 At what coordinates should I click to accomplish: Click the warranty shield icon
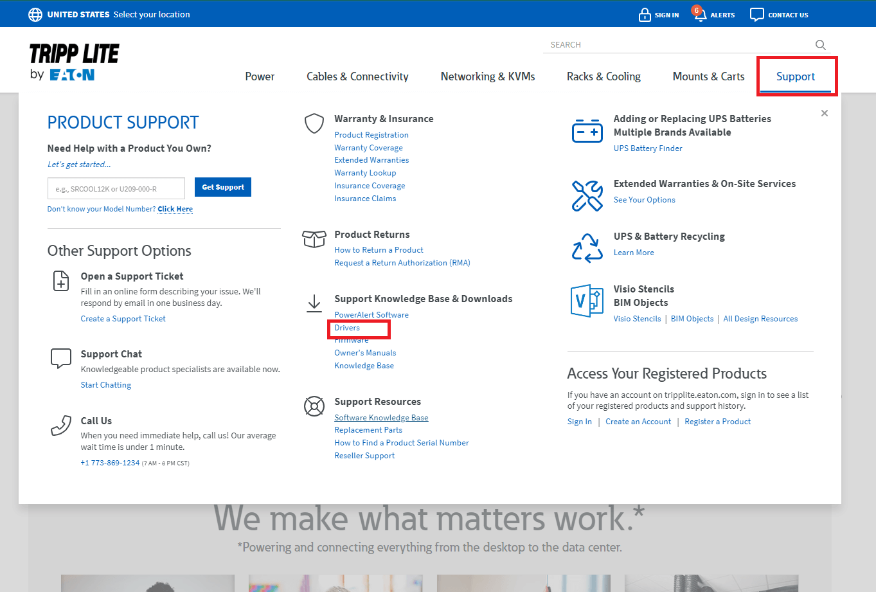point(314,123)
